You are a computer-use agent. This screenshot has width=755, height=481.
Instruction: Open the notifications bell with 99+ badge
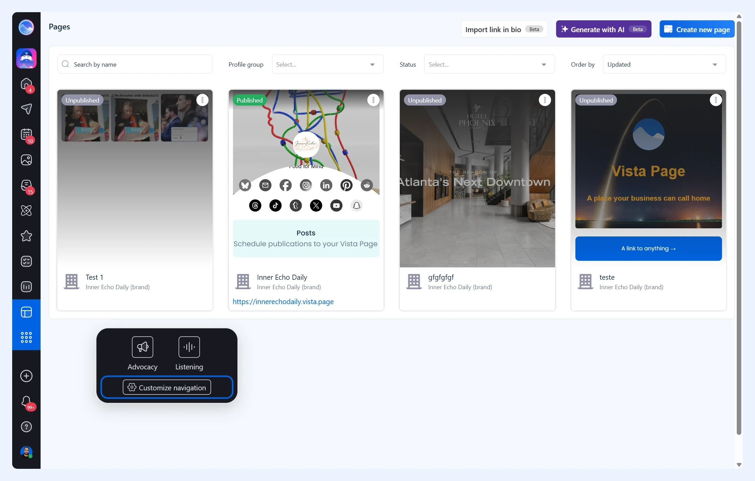26,402
